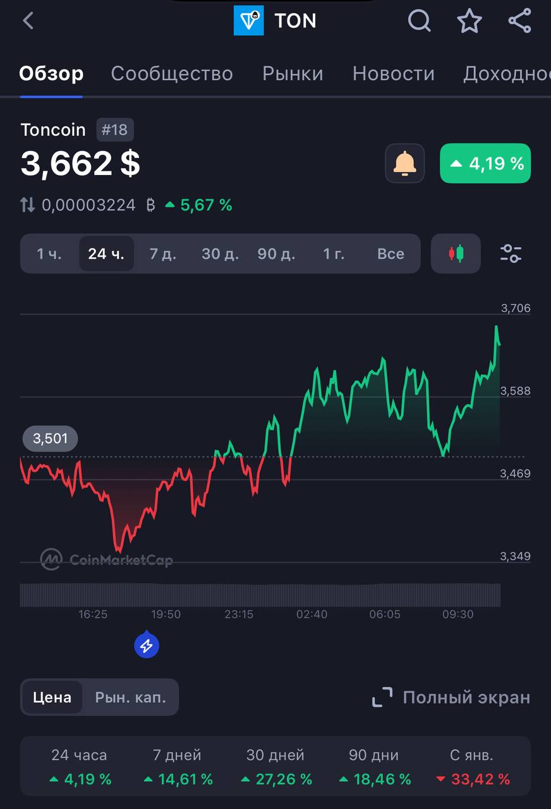
Task: Tap the green 4,19 % change badge
Action: pos(485,163)
